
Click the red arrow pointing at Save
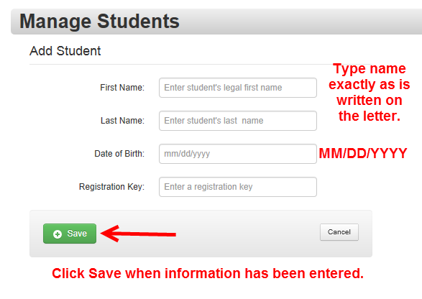138,234
